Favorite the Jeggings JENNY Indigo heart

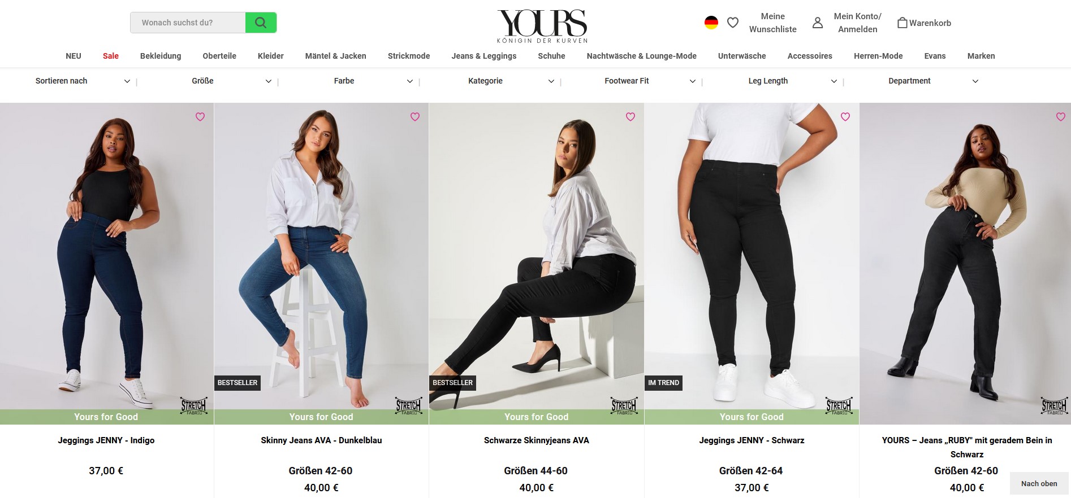(200, 117)
